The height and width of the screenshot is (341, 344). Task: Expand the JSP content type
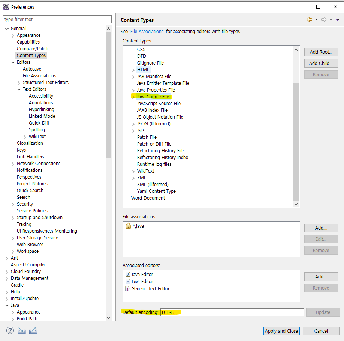133,131
